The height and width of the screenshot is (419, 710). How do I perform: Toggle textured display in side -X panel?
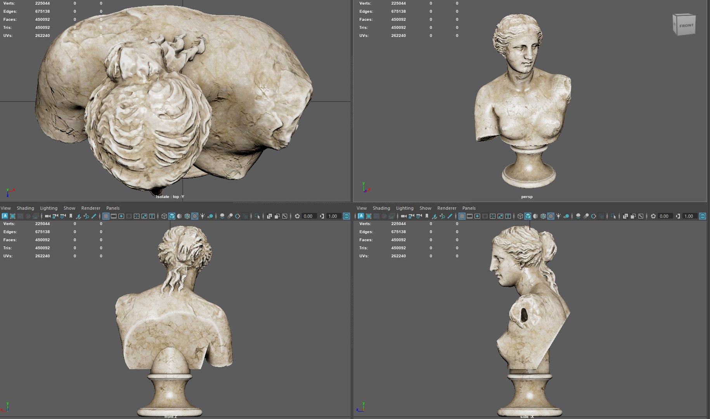(551, 216)
